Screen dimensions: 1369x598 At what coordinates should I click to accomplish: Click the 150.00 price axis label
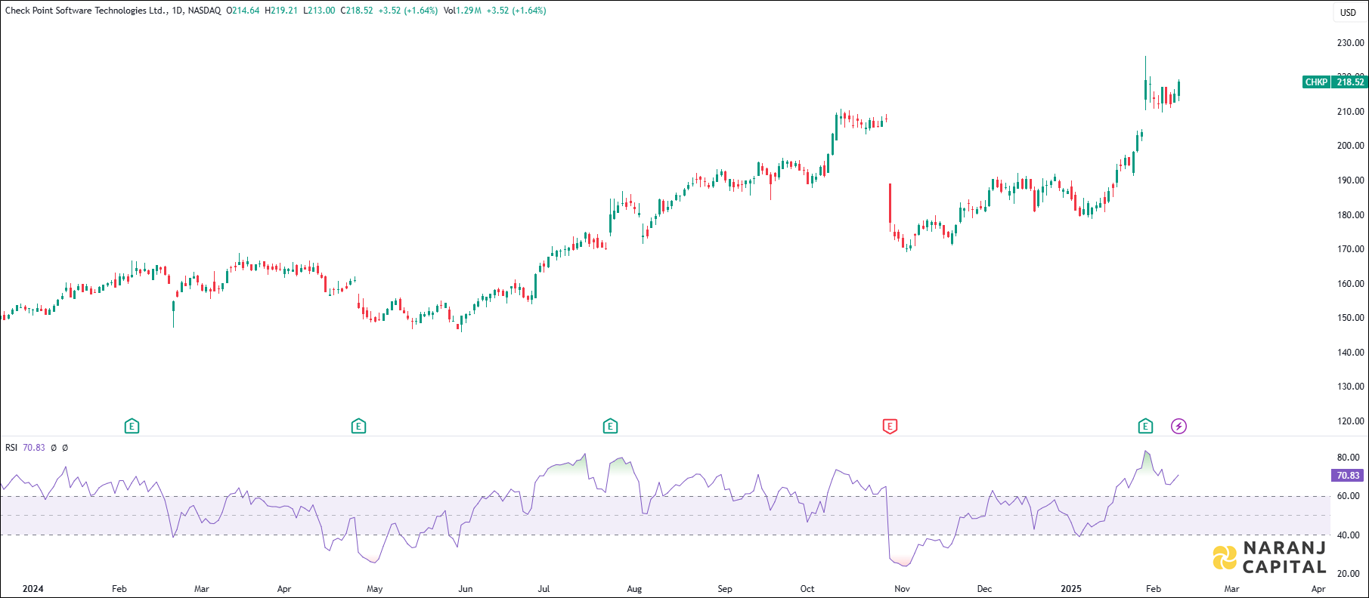[x=1350, y=318]
